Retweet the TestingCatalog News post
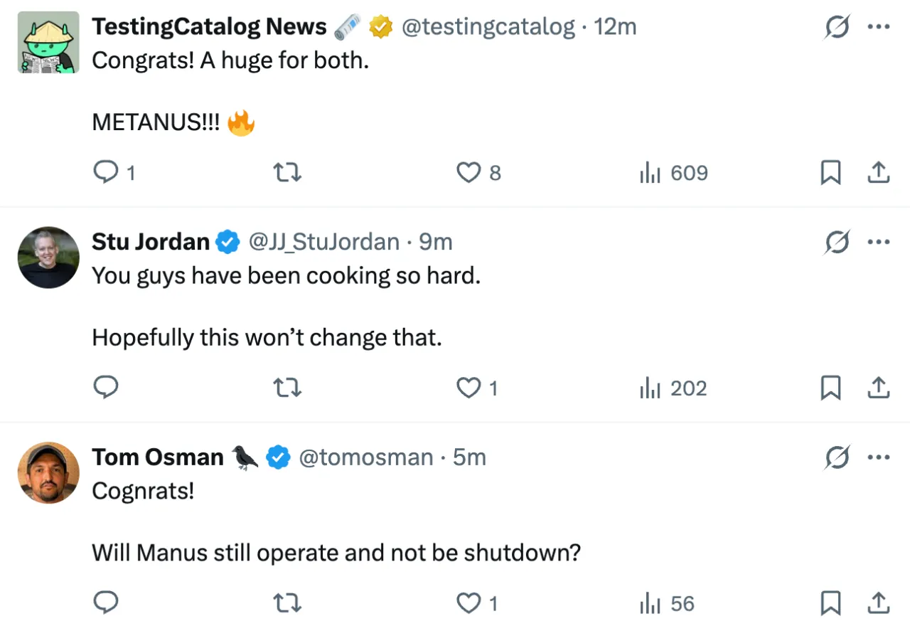The height and width of the screenshot is (626, 910). click(287, 173)
